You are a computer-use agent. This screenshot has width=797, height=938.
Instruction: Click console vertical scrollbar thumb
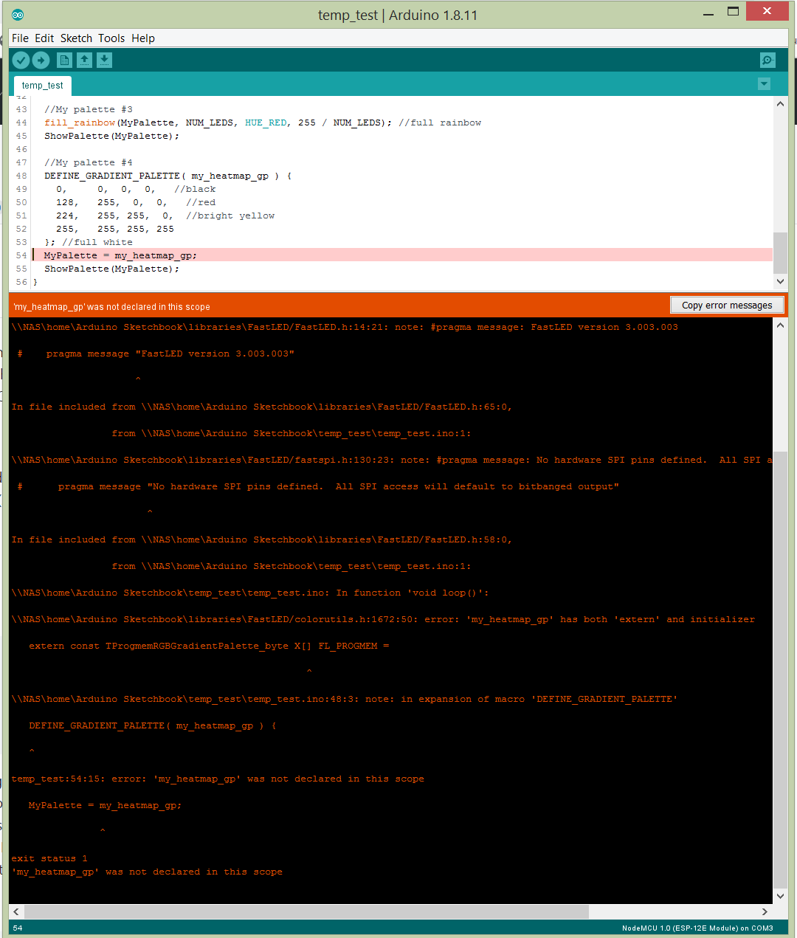[x=780, y=670]
